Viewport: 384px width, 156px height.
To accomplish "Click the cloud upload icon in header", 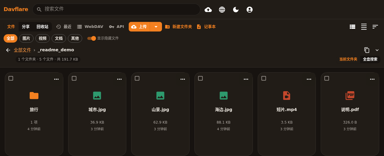I will pos(208,10).
